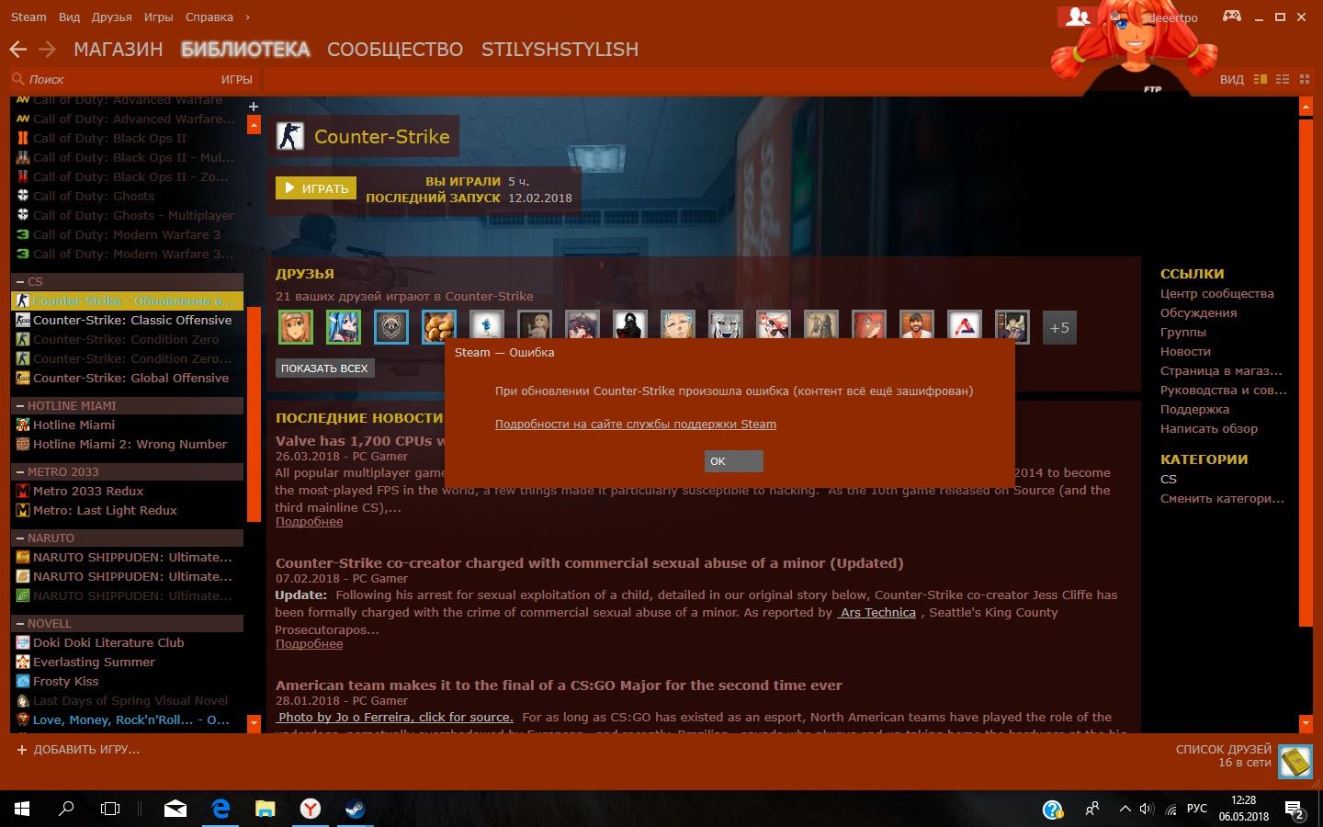Click the Frosty Kiss game icon

tap(23, 681)
